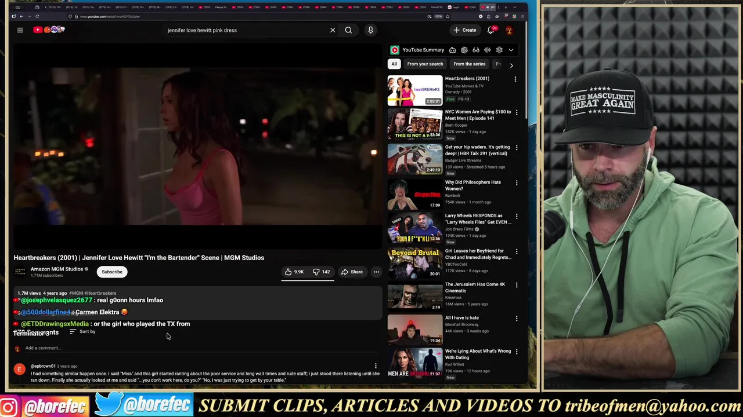The height and width of the screenshot is (417, 743).
Task: Click the glasses icon in YouTube Summary
Action: (476, 50)
